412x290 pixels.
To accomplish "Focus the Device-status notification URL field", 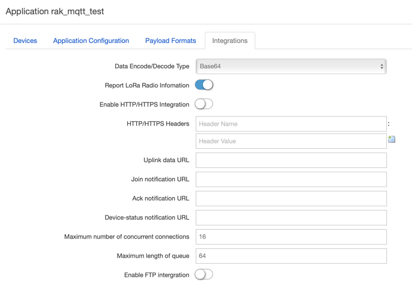I will (291, 218).
